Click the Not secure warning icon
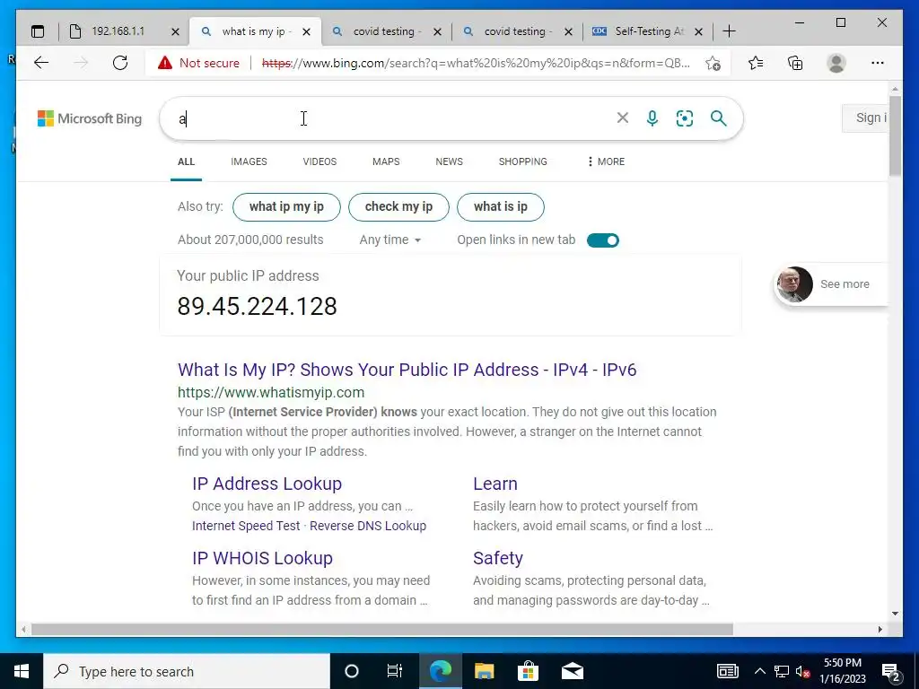Image resolution: width=919 pixels, height=689 pixels. pos(165,63)
